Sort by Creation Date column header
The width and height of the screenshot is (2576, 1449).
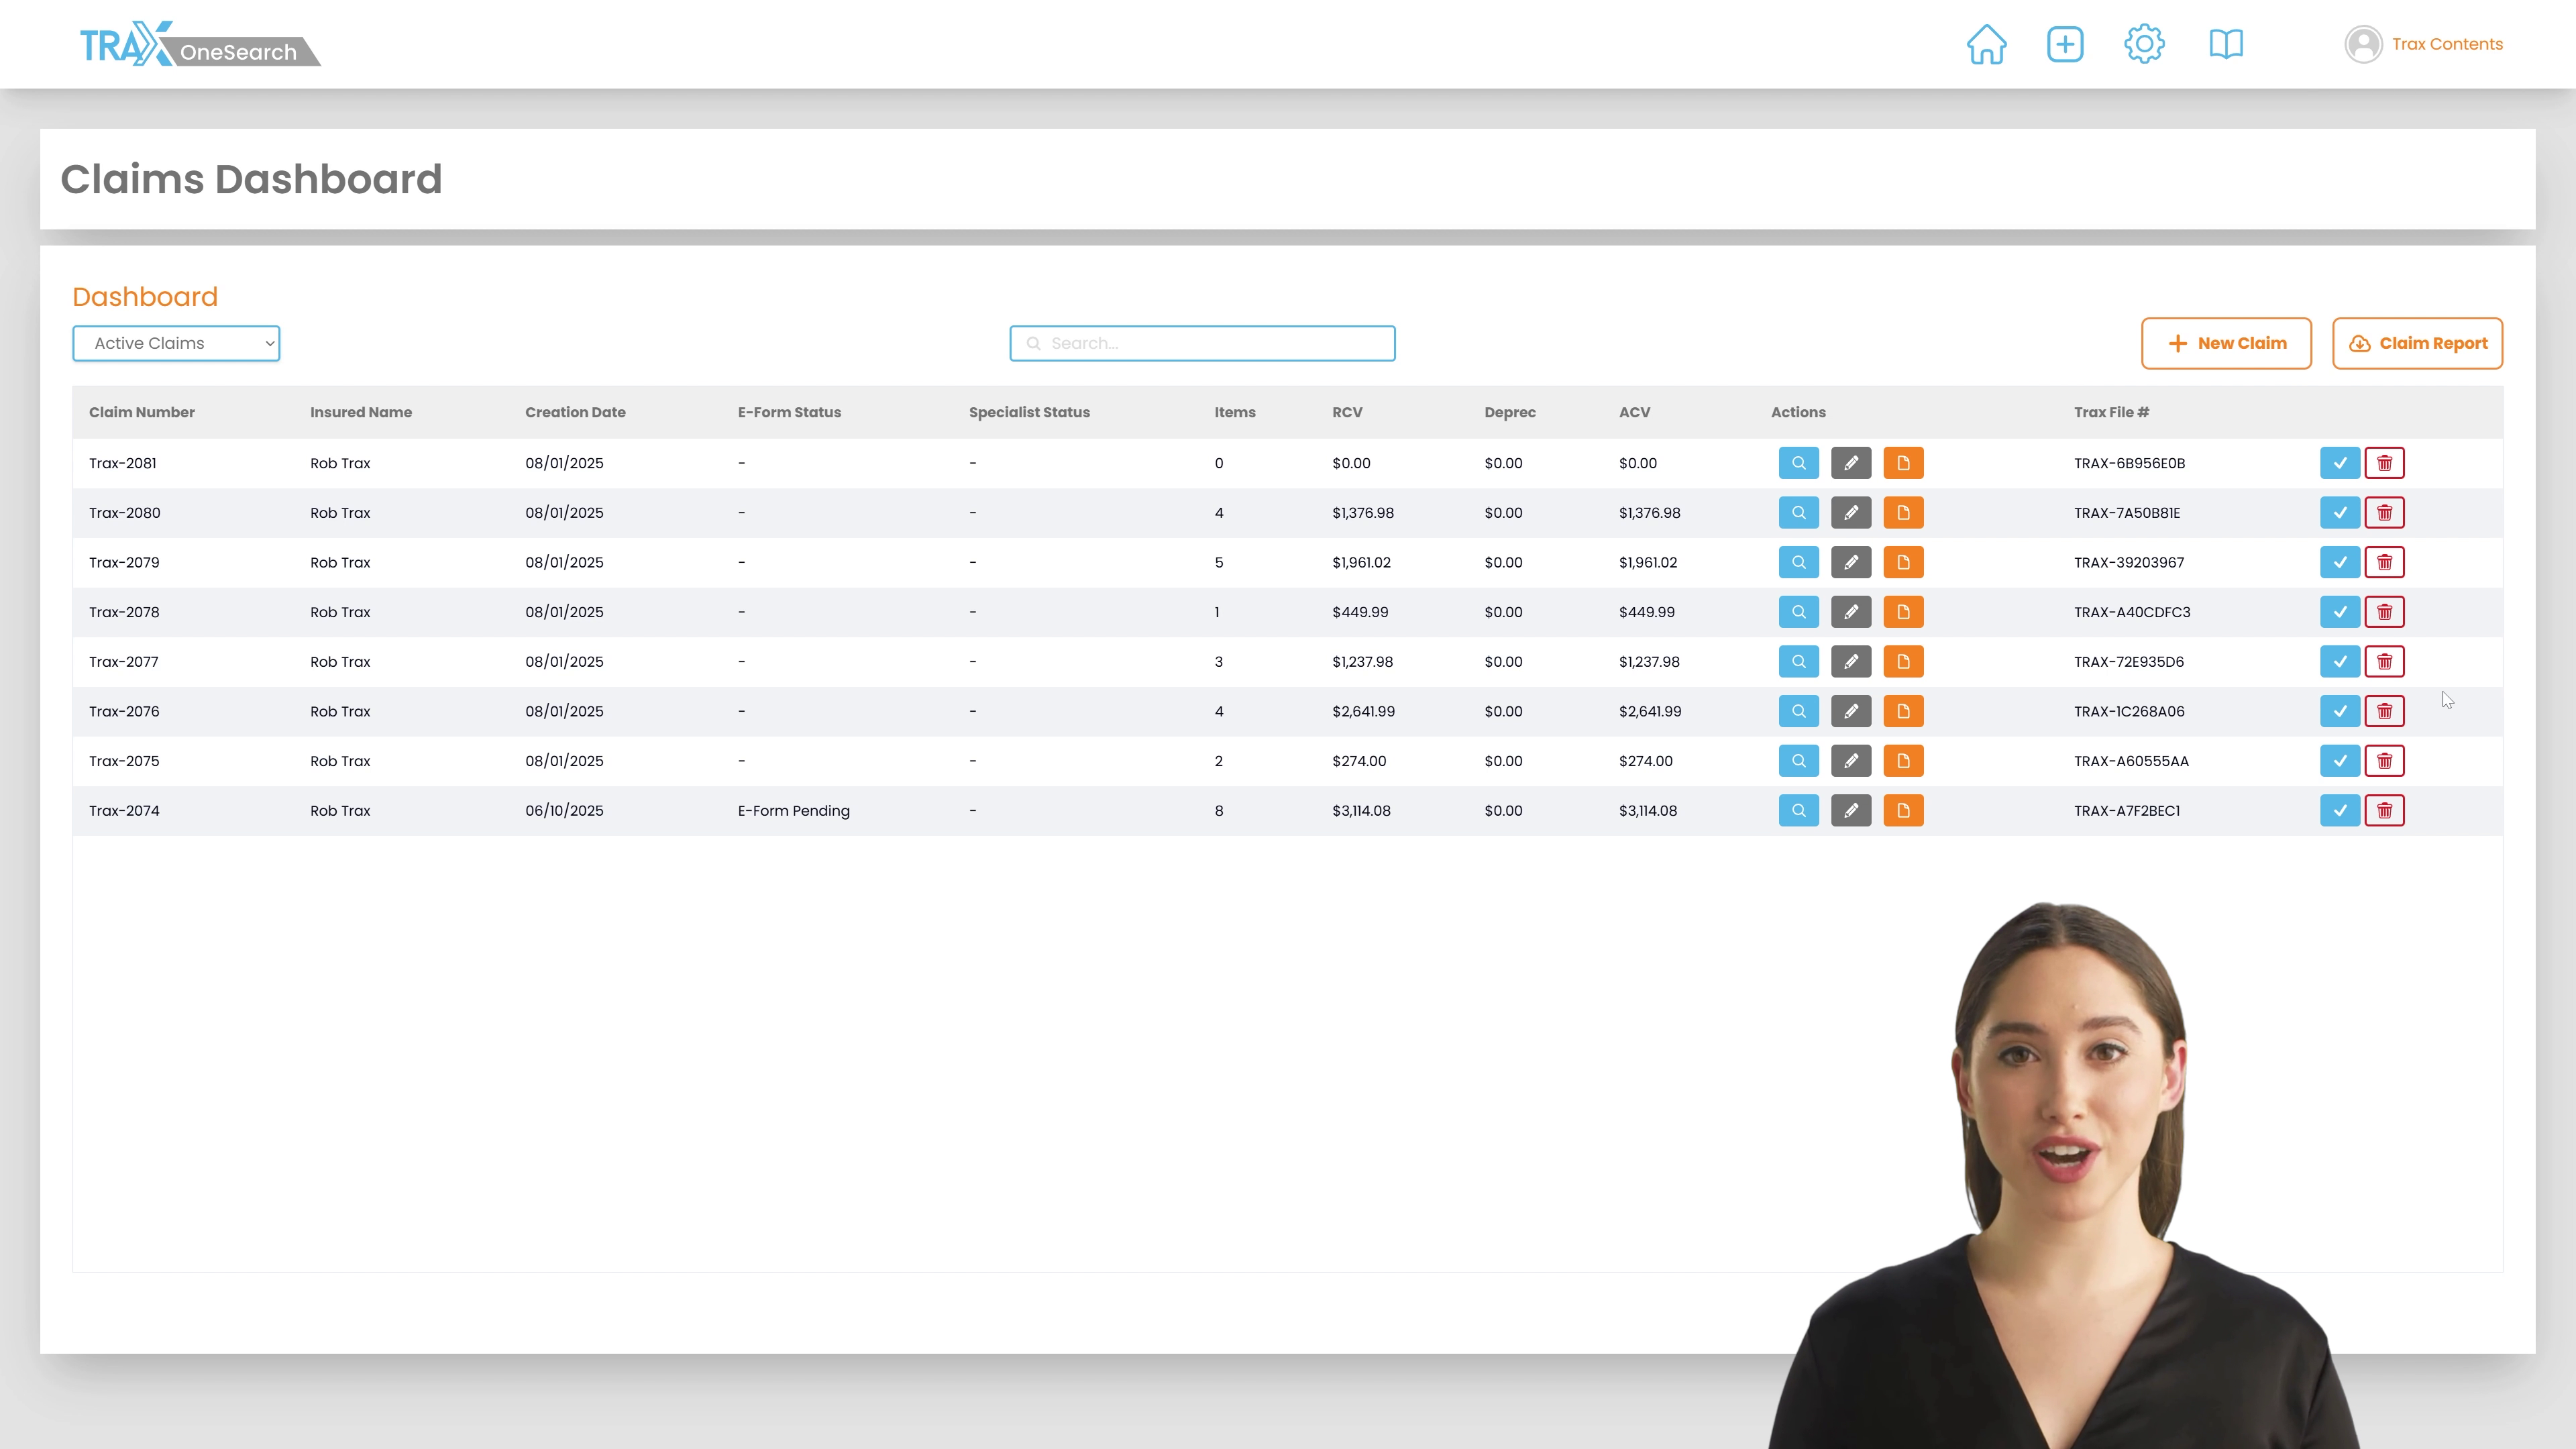pyautogui.click(x=575, y=412)
